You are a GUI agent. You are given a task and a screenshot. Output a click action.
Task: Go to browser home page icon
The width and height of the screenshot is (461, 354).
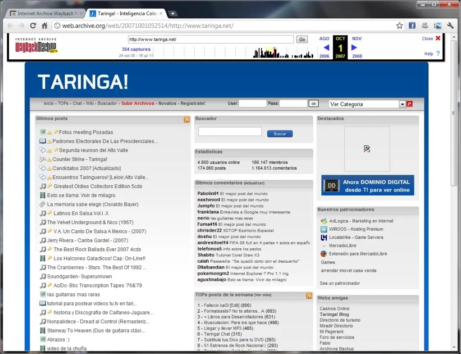tap(45, 26)
